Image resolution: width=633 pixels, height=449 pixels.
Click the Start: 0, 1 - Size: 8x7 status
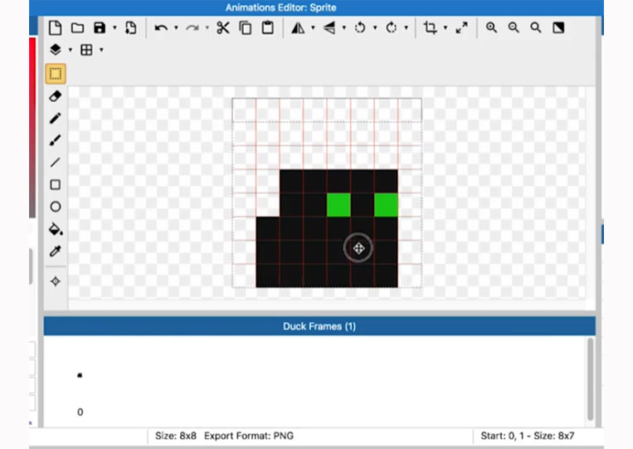528,436
